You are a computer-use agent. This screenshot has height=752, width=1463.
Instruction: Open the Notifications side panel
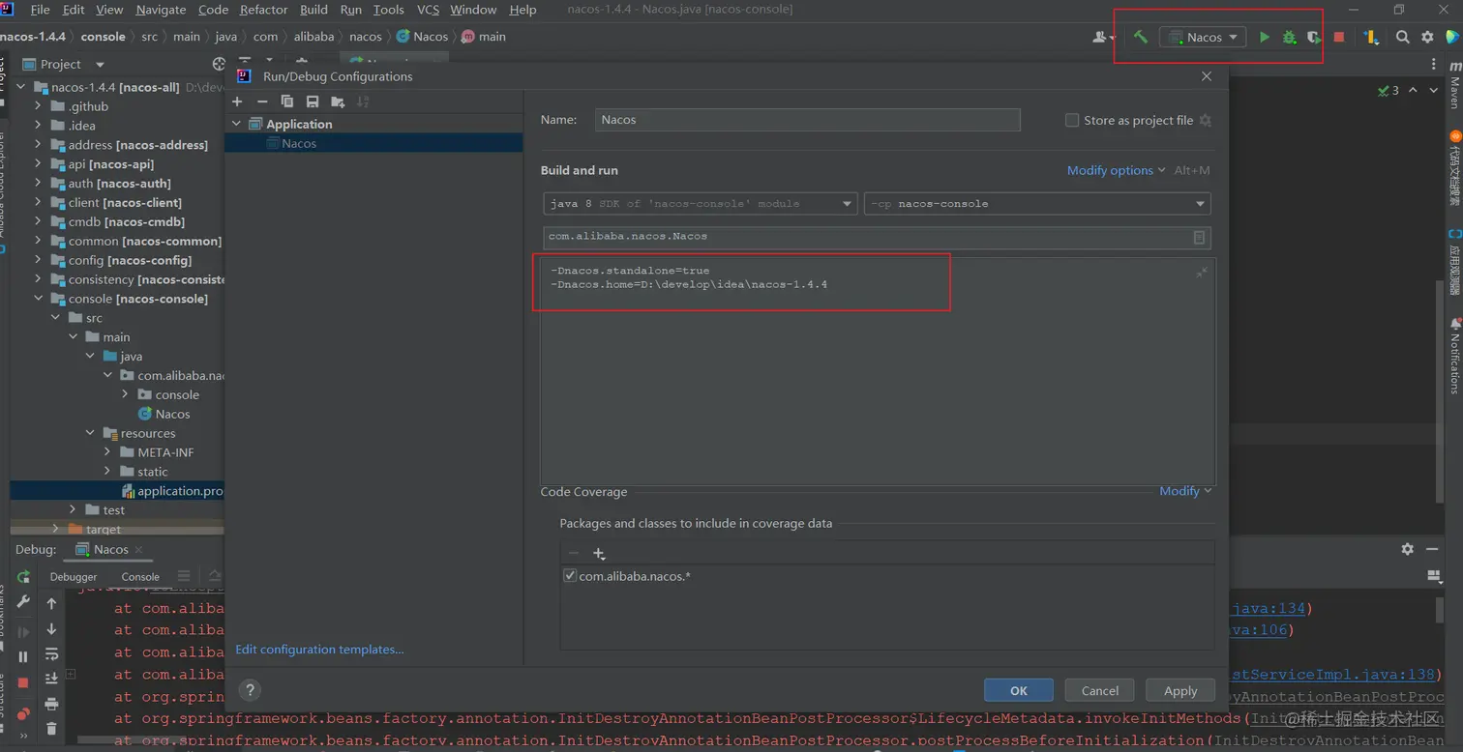click(x=1454, y=357)
